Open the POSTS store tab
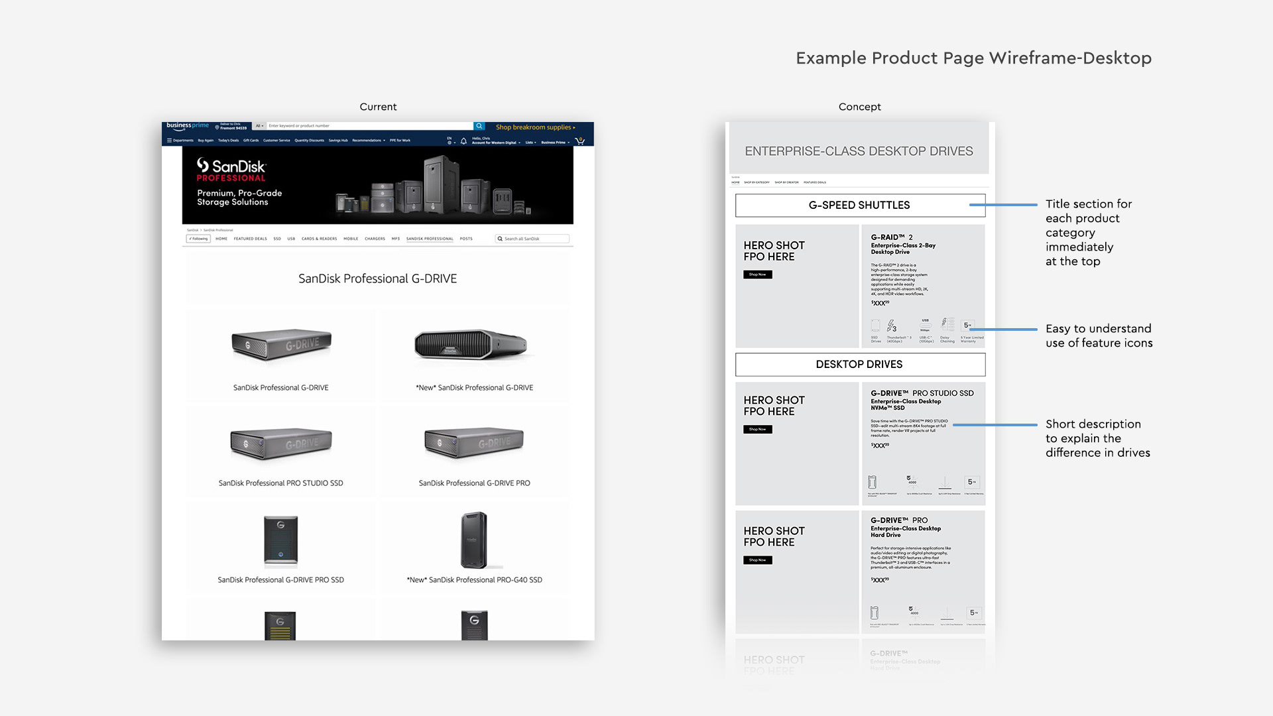This screenshot has height=716, width=1273. [466, 239]
